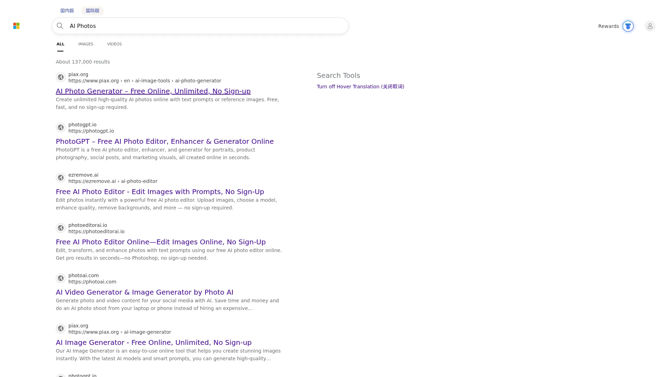
Task: Click the https://photoeditorai.io URL text
Action: coord(96,231)
